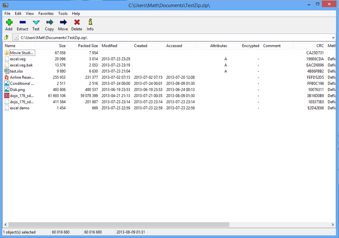The height and width of the screenshot is (238, 339).
Task: Expand the address bar path dropdown
Action: click(333, 38)
